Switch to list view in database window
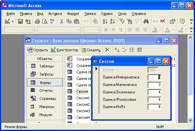The width and height of the screenshot is (195, 131). (132, 50)
